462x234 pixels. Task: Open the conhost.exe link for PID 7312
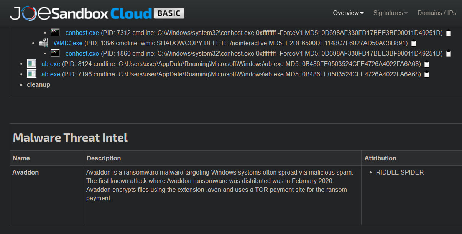click(82, 33)
